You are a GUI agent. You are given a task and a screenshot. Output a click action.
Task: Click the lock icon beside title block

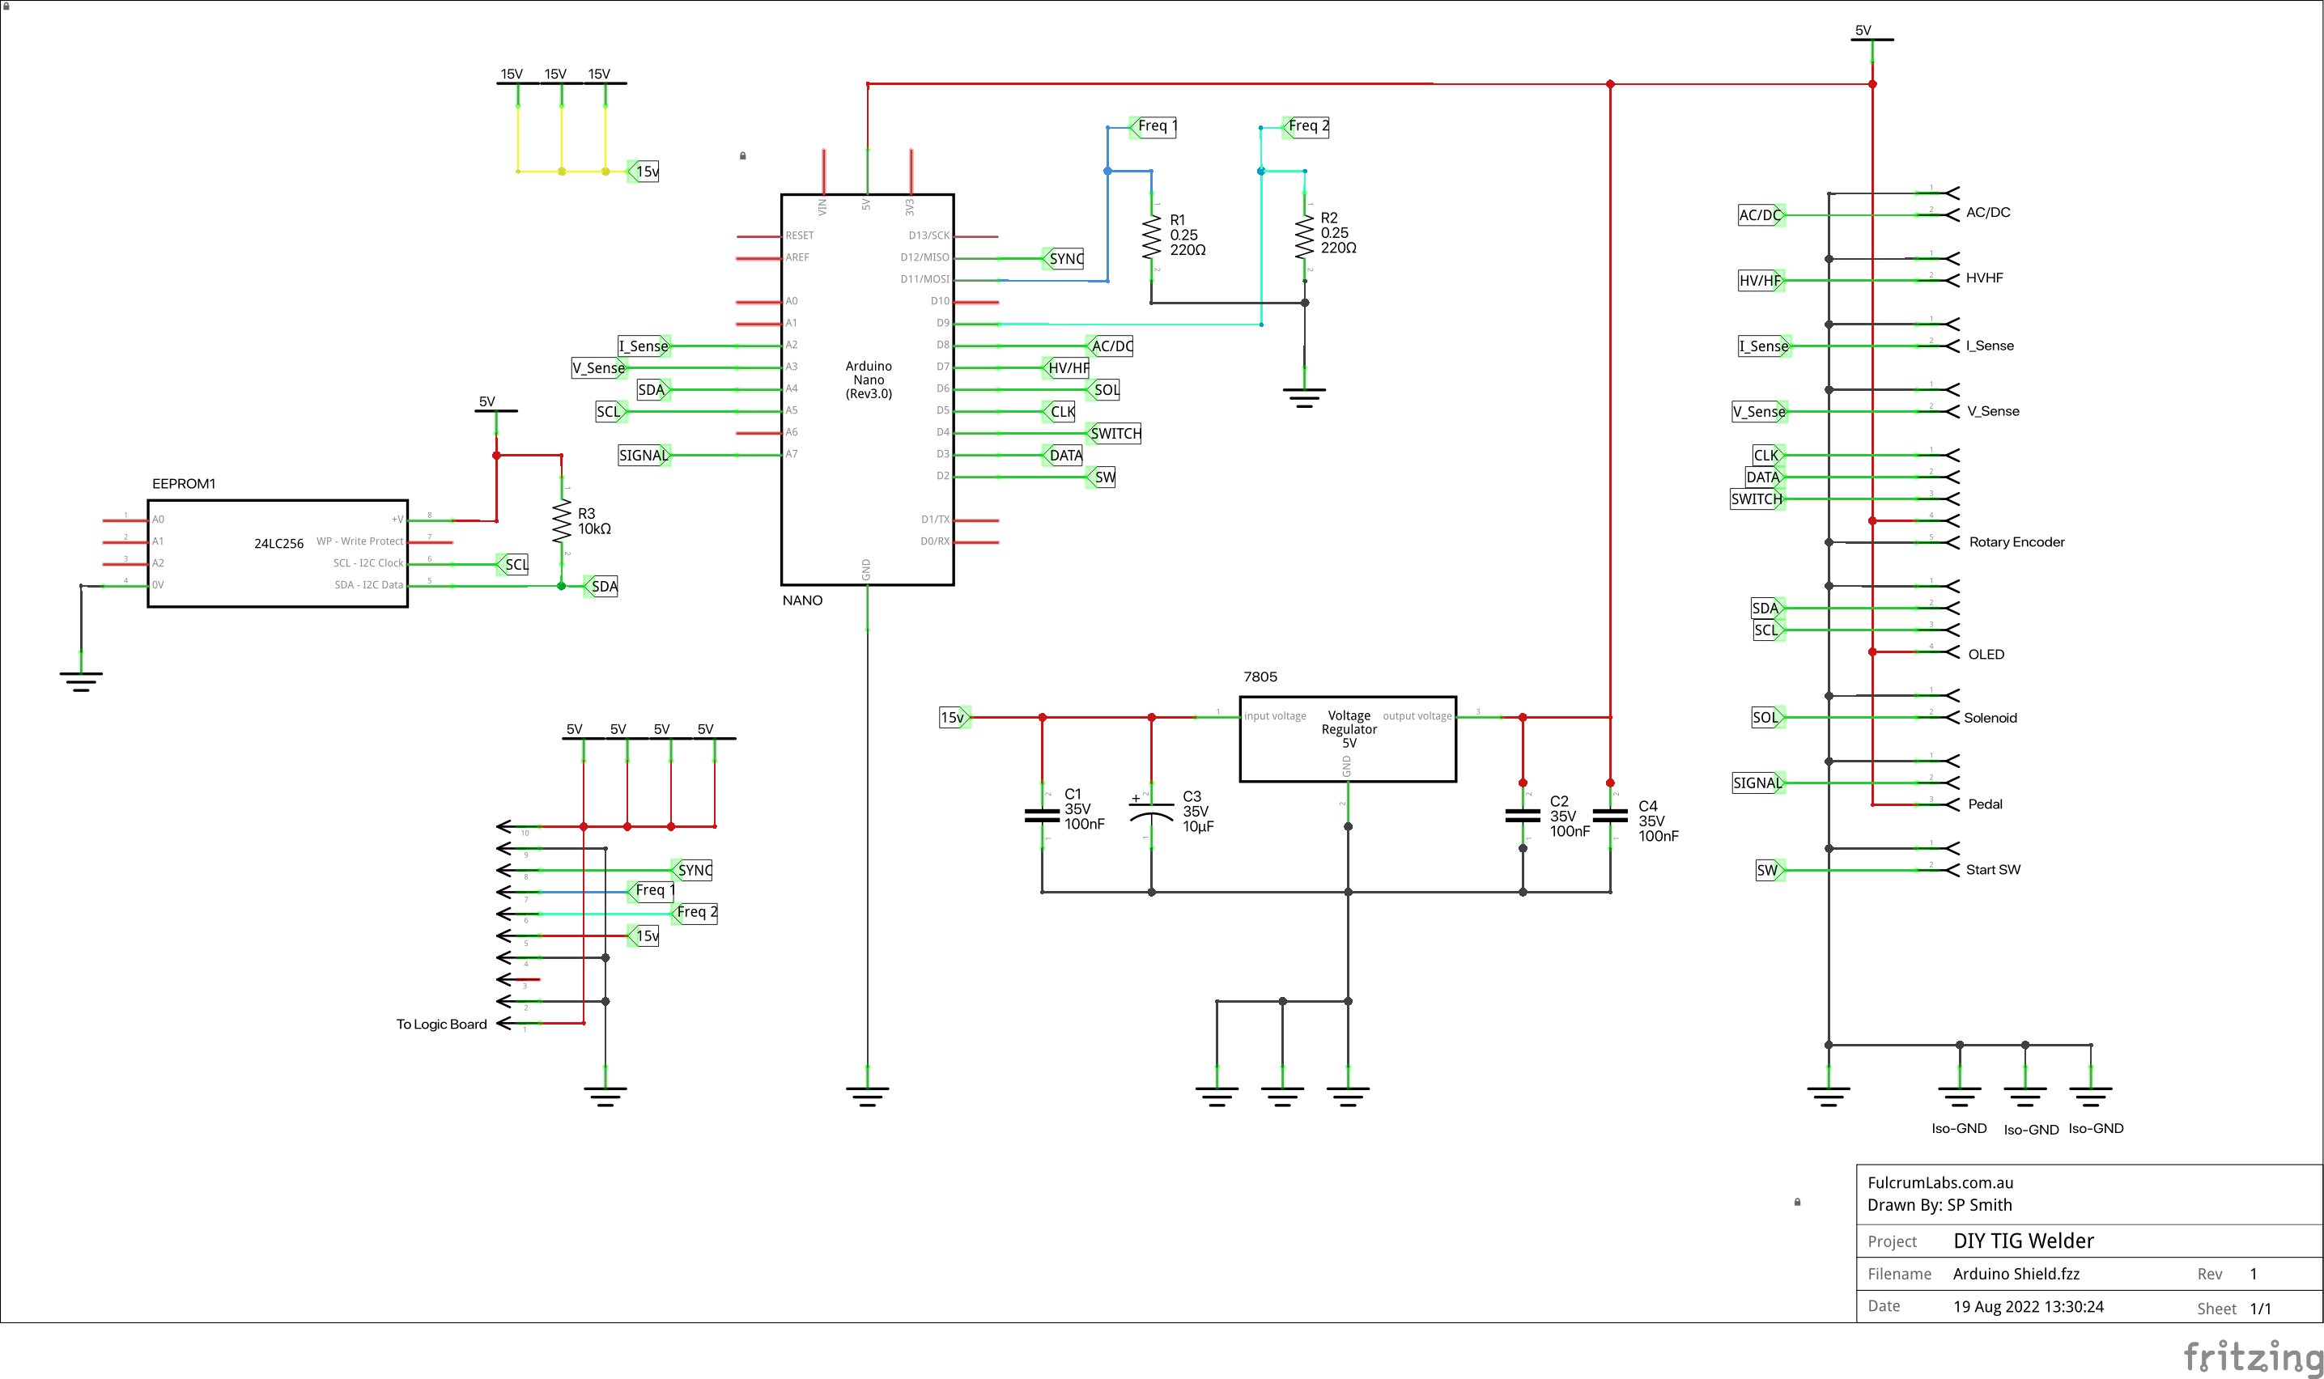tap(1797, 1202)
